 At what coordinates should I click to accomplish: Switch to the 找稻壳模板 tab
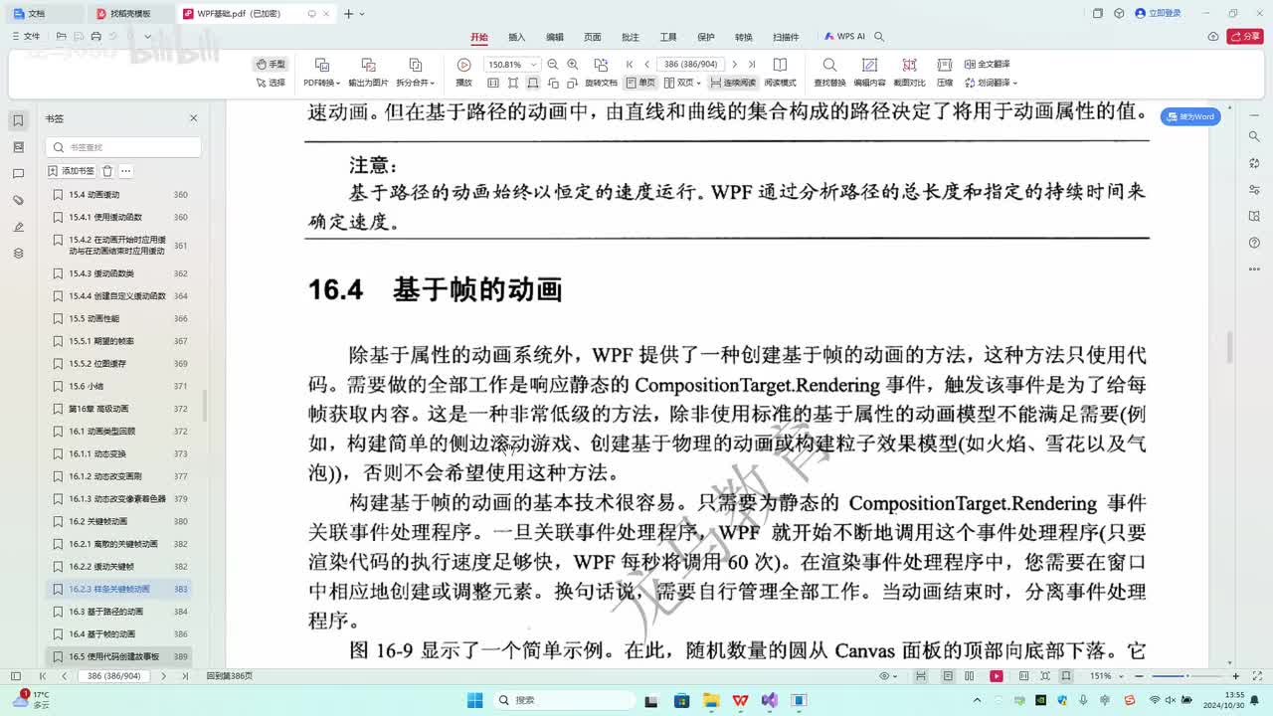pos(130,14)
